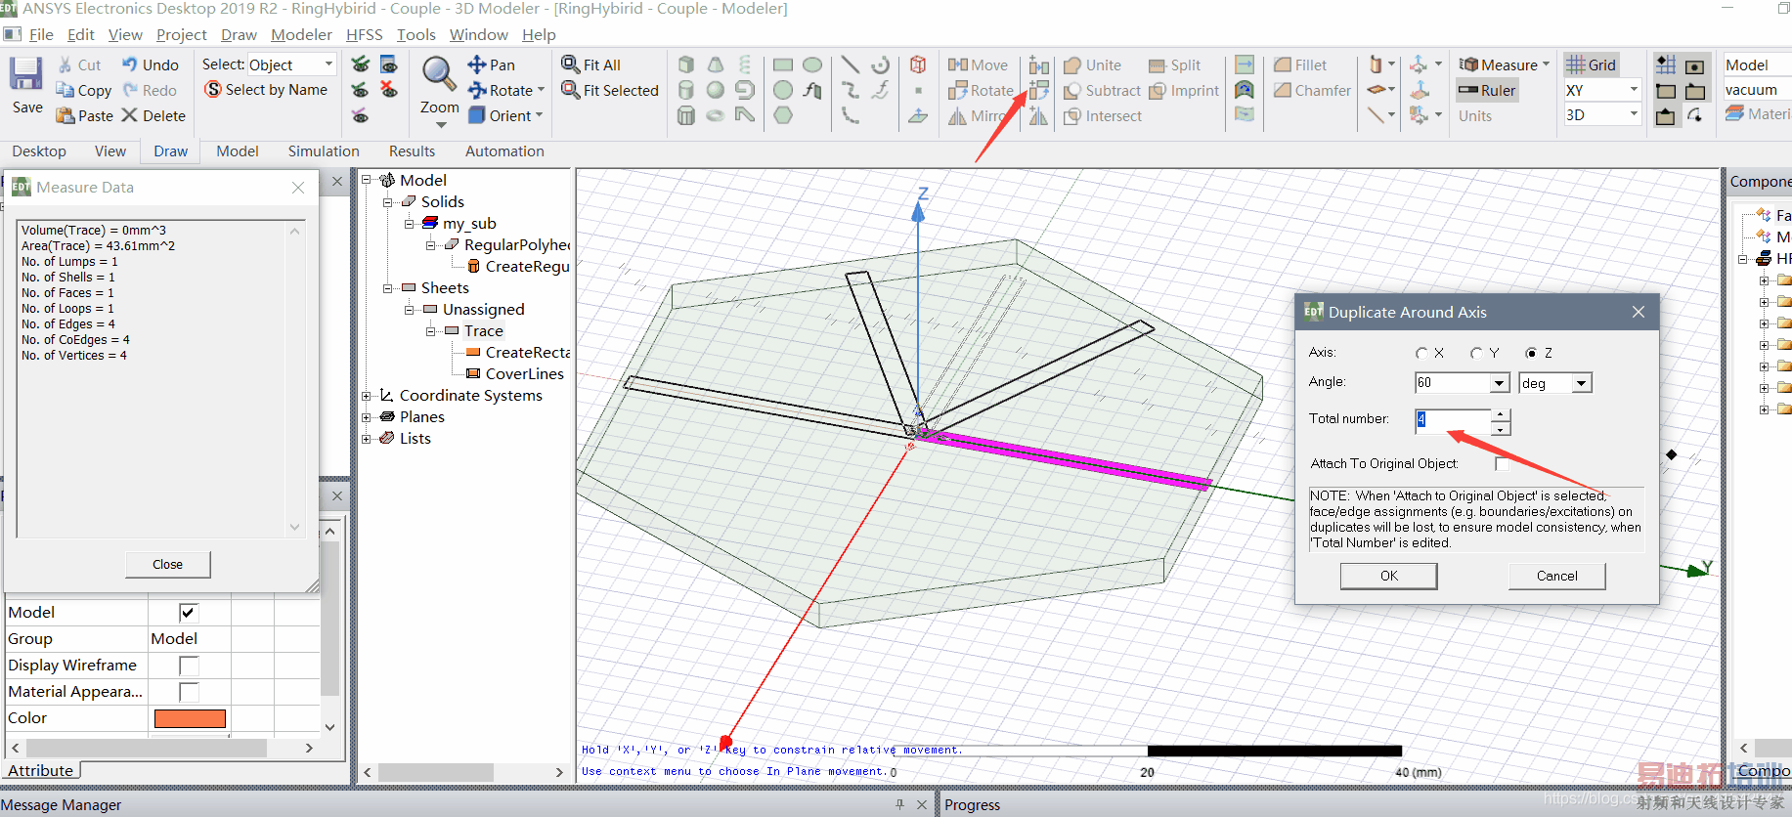Confirm duplication with OK button
The image size is (1792, 817).
click(x=1388, y=576)
